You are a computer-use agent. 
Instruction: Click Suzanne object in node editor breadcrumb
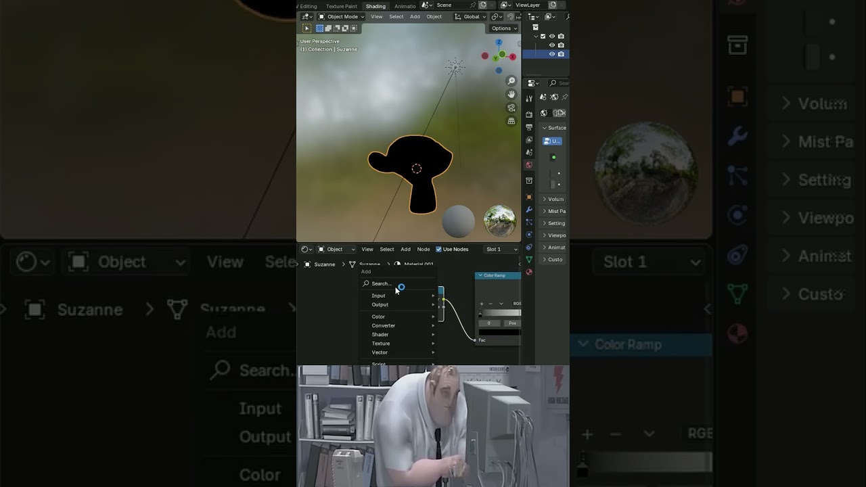[x=319, y=264]
